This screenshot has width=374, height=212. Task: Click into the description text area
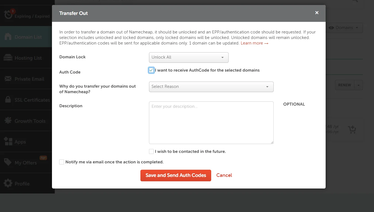(211, 123)
